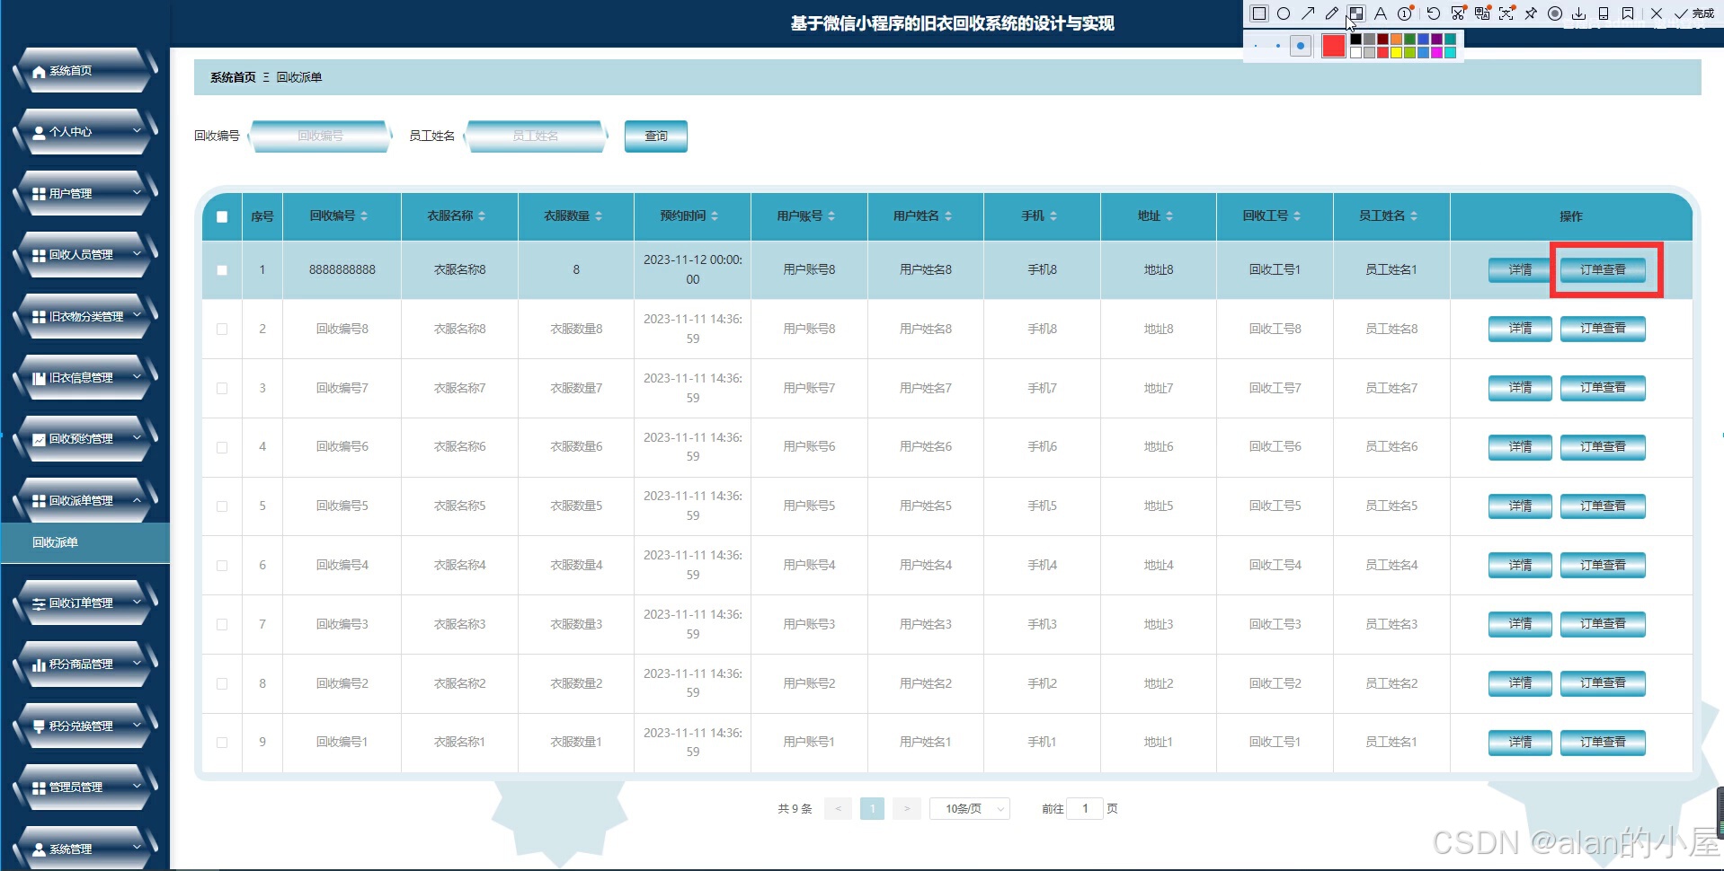
Task: Click the 前往 page number input
Action: (1085, 809)
